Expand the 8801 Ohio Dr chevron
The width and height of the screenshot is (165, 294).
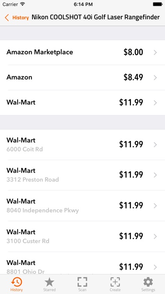155,267
